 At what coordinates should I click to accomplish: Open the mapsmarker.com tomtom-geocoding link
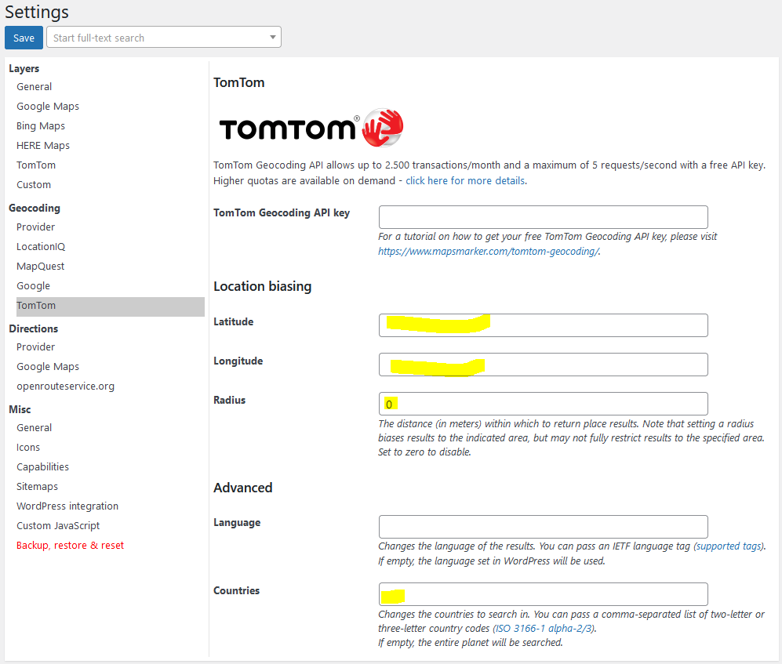point(488,251)
